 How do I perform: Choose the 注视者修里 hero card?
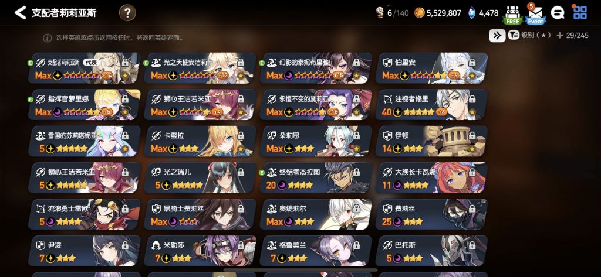tap(431, 105)
